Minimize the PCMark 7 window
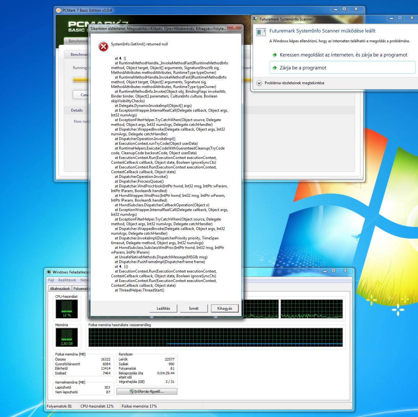This screenshot has width=418, height=417. pyautogui.click(x=336, y=9)
